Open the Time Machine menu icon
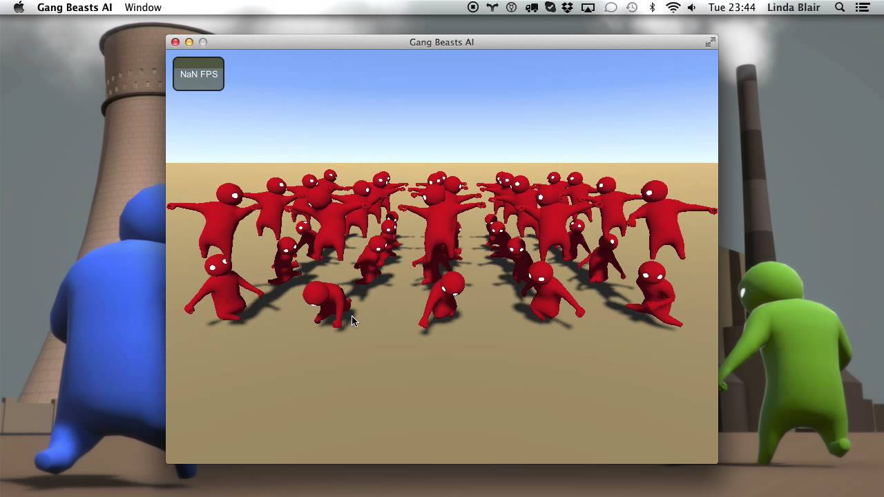Image resolution: width=884 pixels, height=497 pixels. click(x=631, y=8)
